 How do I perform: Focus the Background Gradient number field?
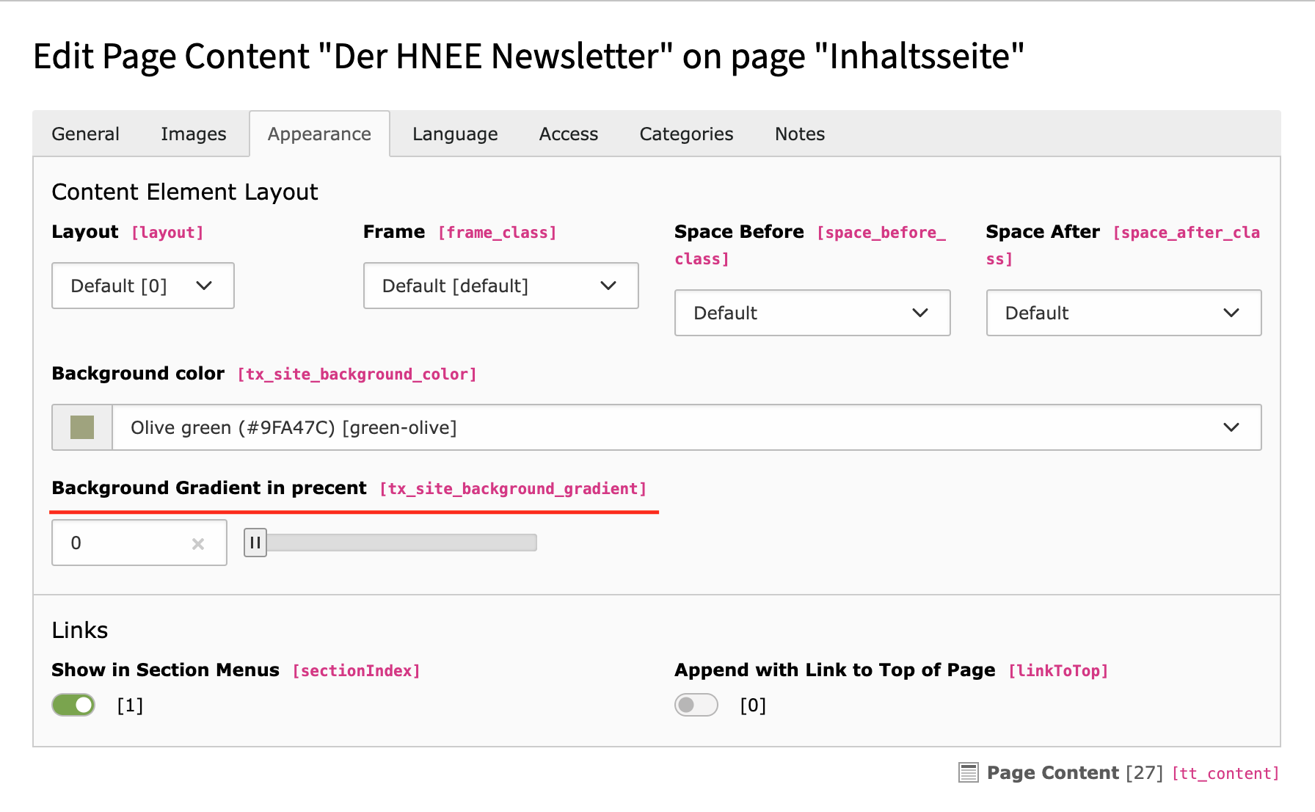(125, 543)
